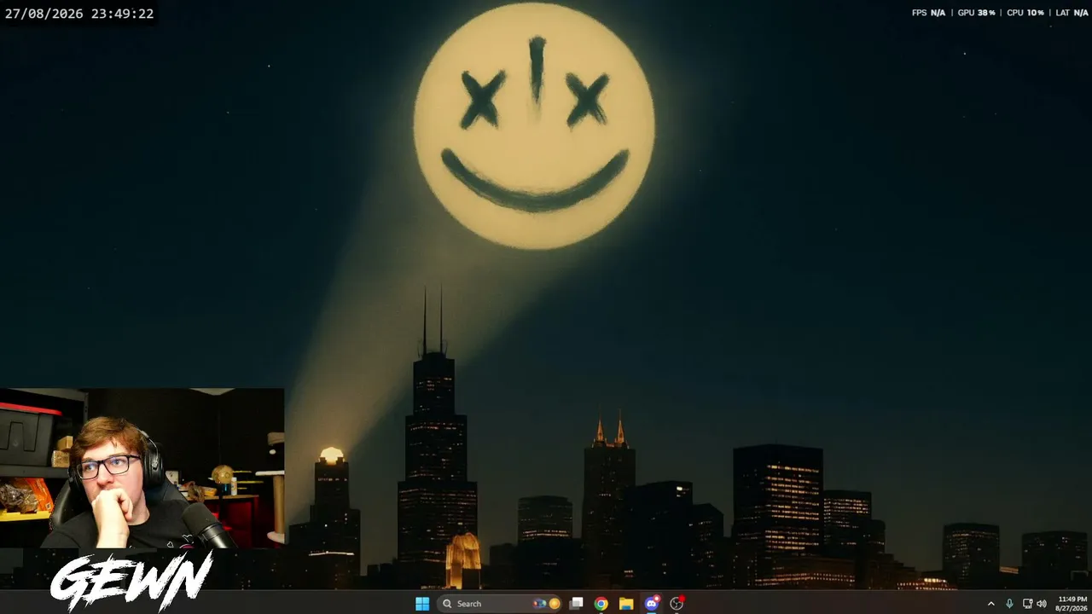The height and width of the screenshot is (614, 1092).
Task: Click the LAT N/A overlay readout
Action: point(1072,13)
